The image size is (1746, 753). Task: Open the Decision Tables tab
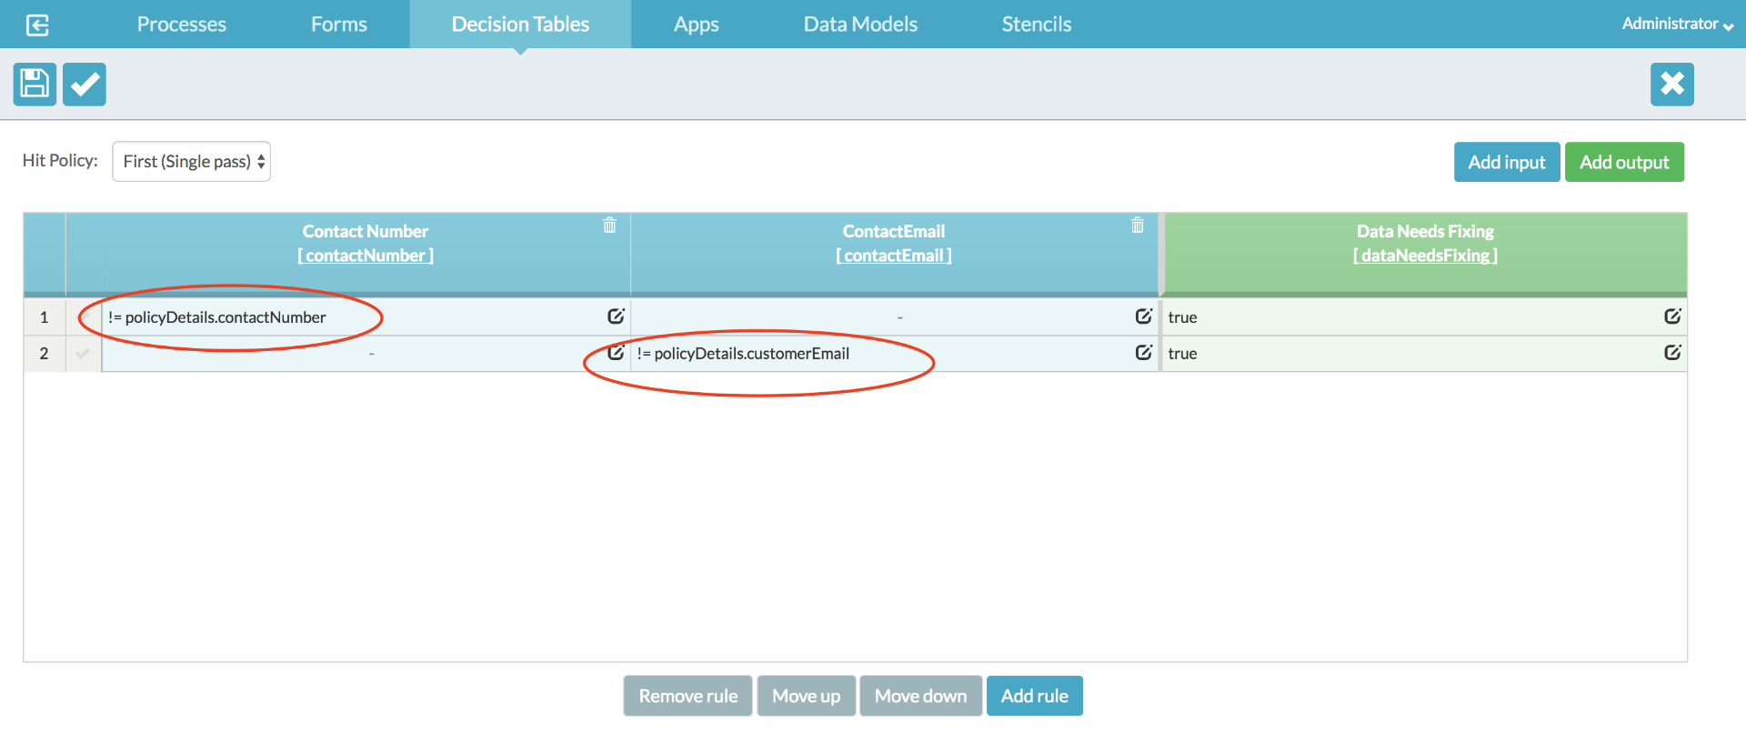point(520,25)
